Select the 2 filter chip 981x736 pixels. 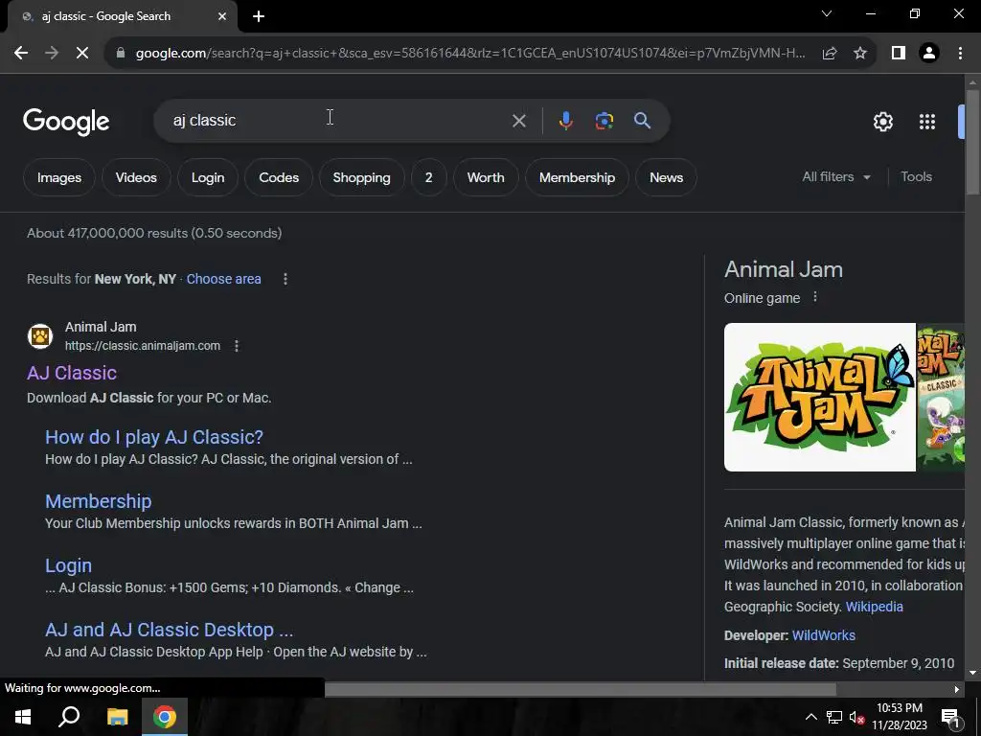(x=428, y=177)
